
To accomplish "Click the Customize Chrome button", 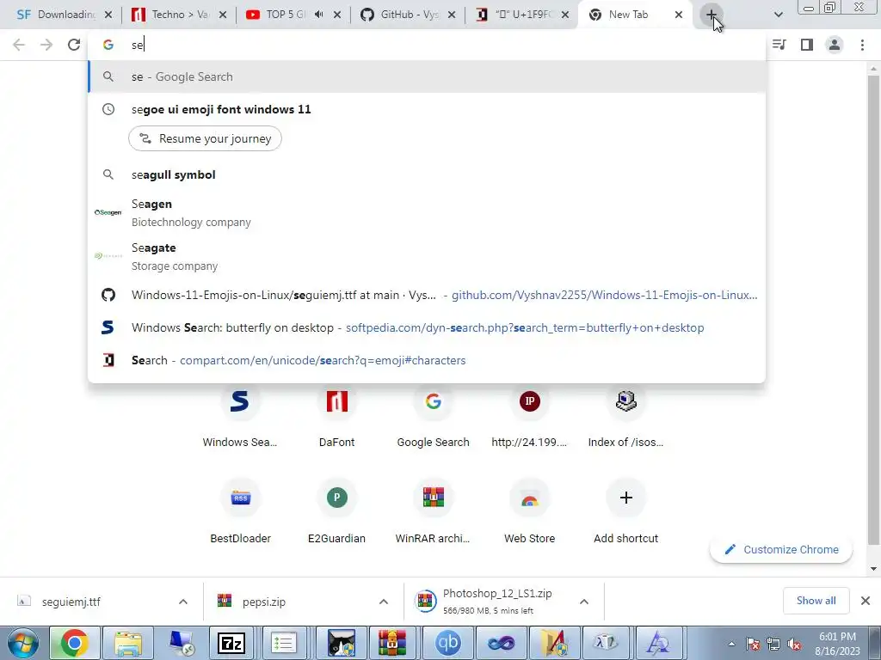I will 781,549.
